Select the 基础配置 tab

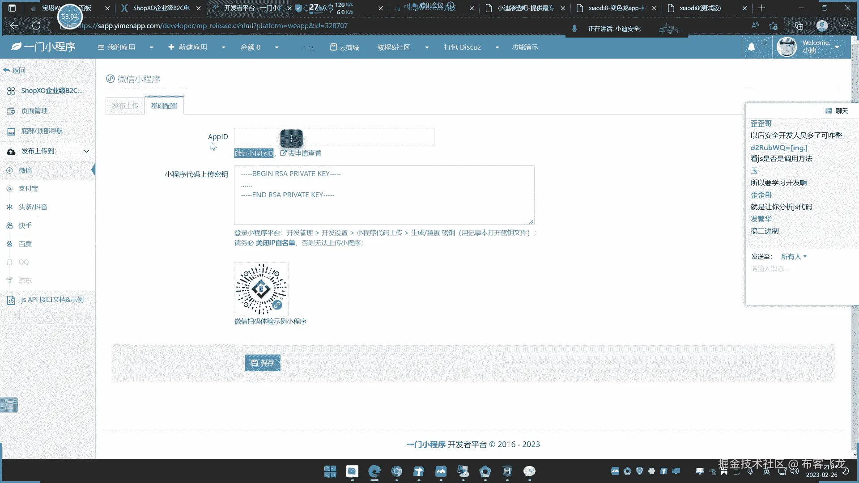click(164, 106)
